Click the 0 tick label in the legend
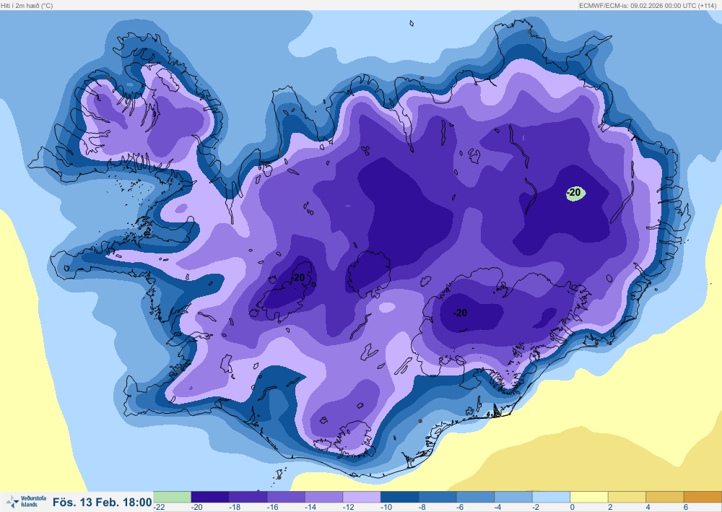The image size is (722, 512). pyautogui.click(x=573, y=507)
